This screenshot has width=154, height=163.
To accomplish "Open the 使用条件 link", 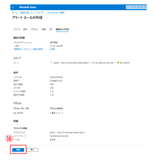I will pyautogui.click(x=18, y=49).
